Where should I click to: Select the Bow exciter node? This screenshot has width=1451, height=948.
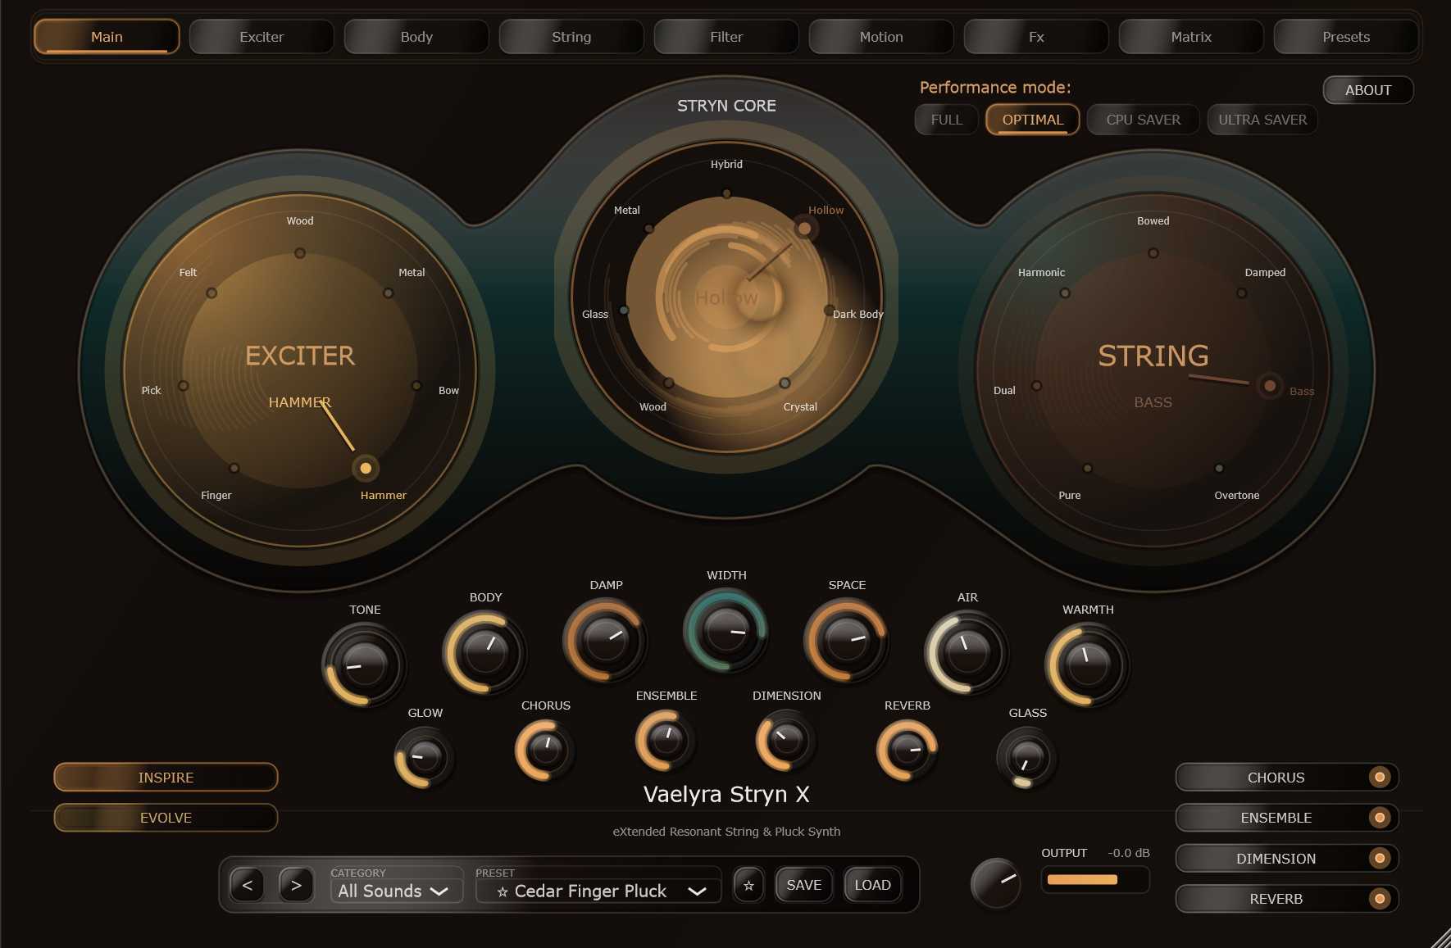416,385
